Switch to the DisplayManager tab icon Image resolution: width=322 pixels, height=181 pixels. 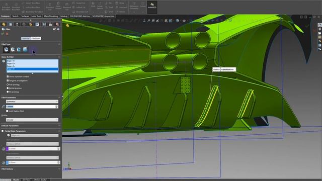click(x=31, y=24)
